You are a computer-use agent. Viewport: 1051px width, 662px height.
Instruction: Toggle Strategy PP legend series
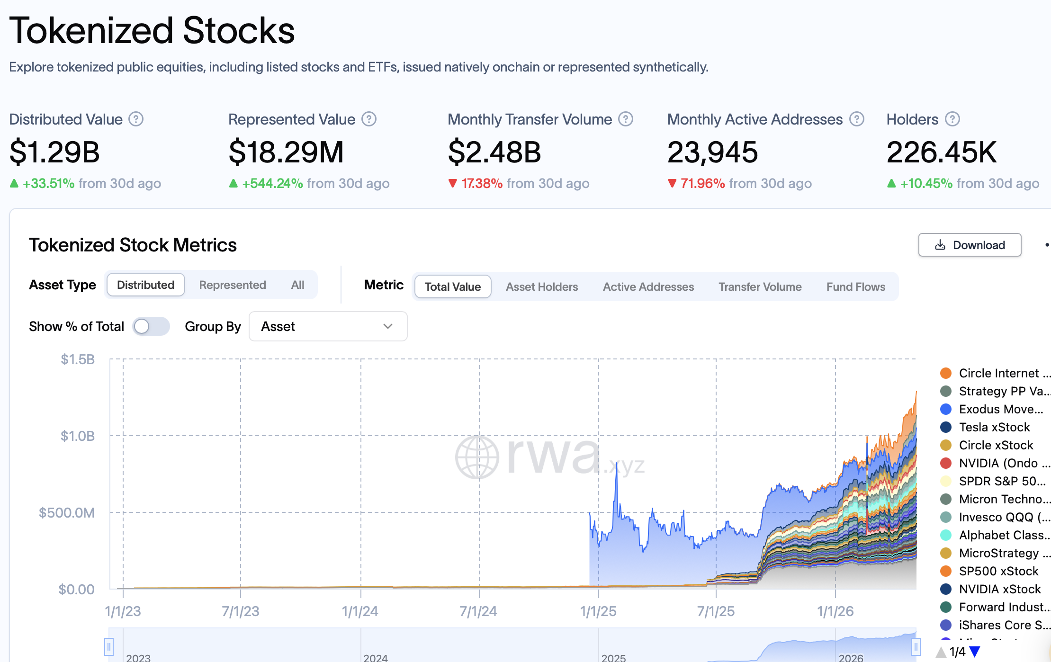[x=995, y=391]
